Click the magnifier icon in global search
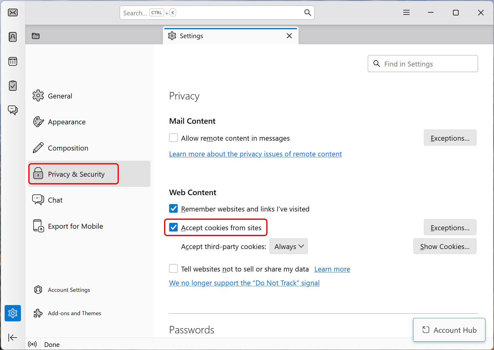Viewport: 494px width, 350px height. pos(307,13)
